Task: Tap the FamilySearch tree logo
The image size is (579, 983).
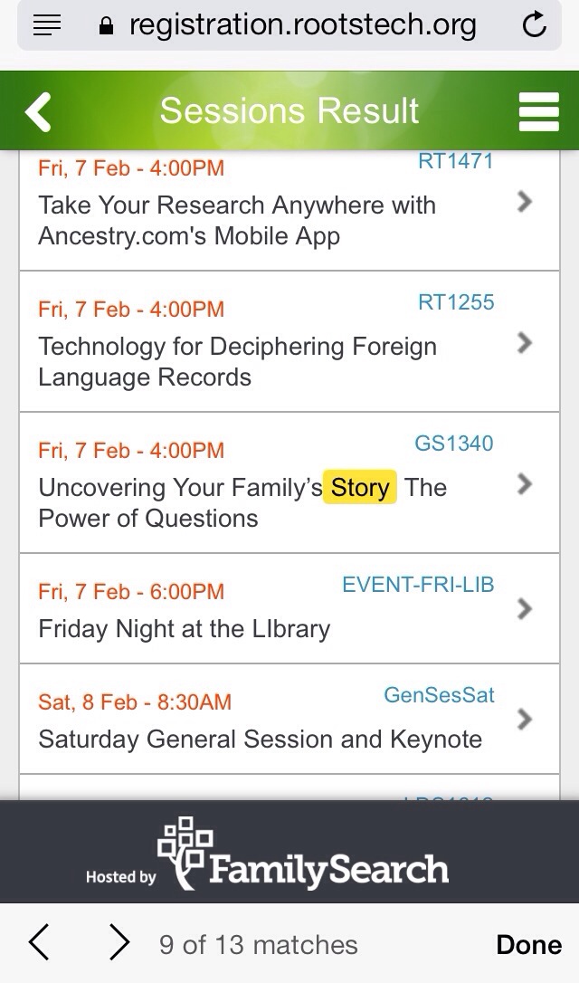Action: click(185, 853)
